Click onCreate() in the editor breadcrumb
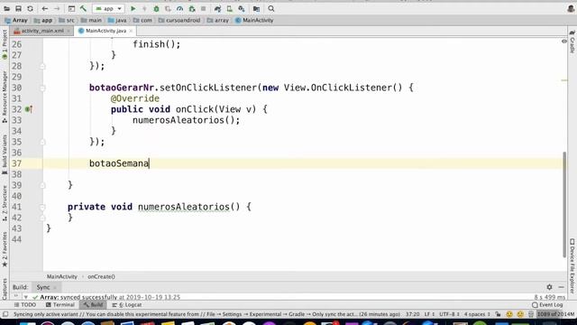 (x=101, y=277)
